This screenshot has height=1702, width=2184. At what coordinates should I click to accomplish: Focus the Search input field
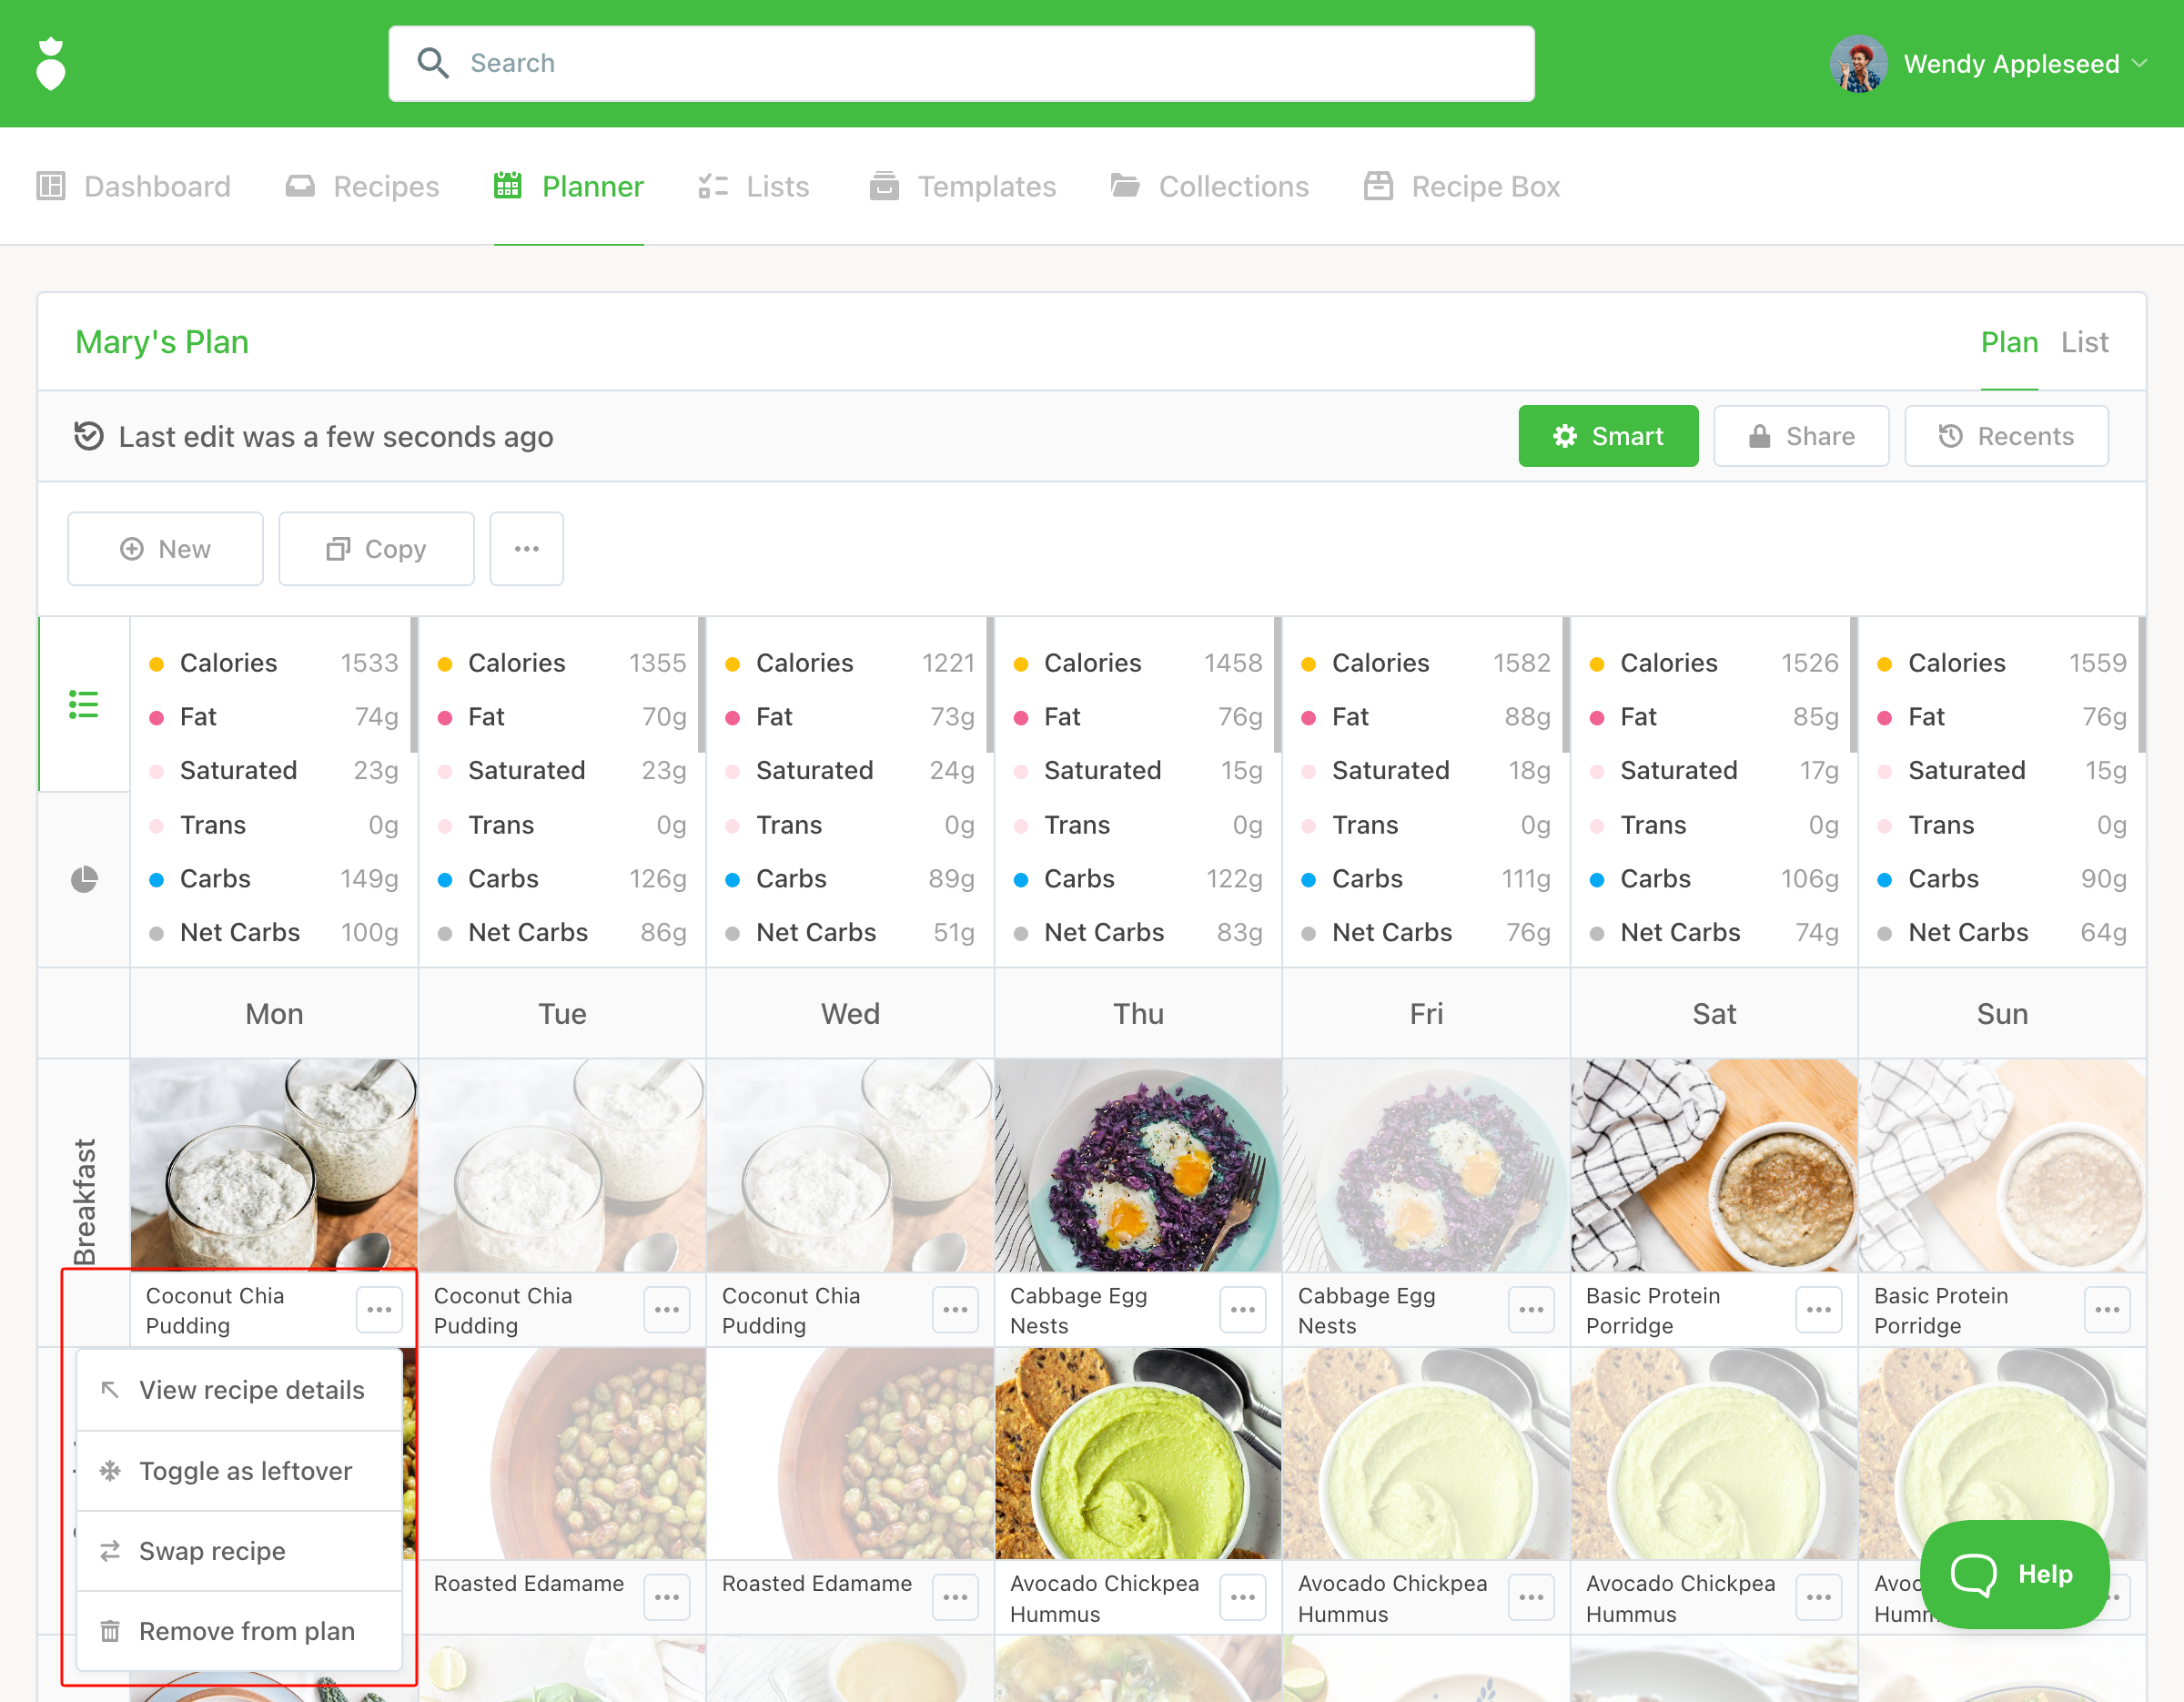click(x=960, y=64)
